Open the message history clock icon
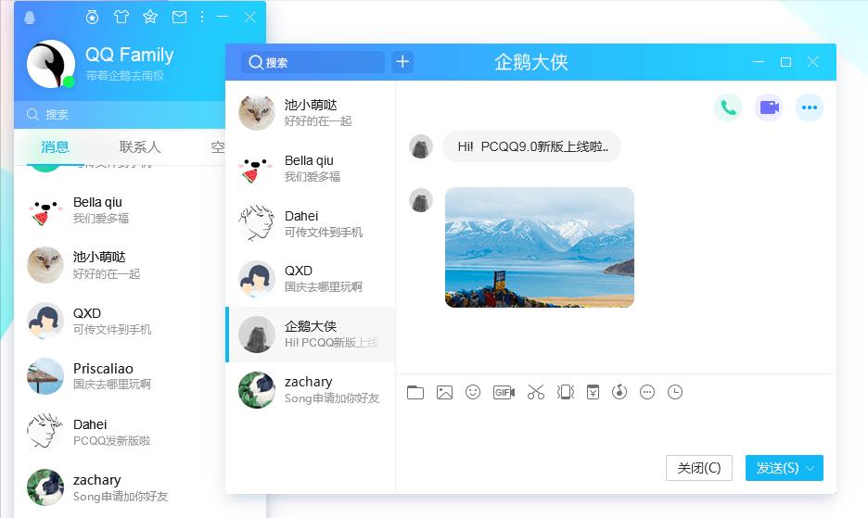 (675, 392)
